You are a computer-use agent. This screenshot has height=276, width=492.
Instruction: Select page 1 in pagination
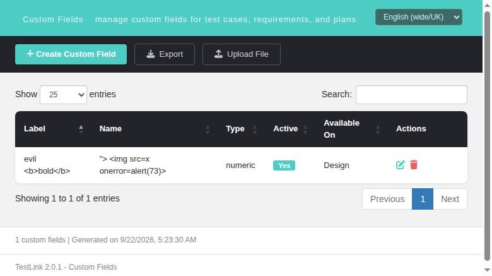tap(423, 199)
